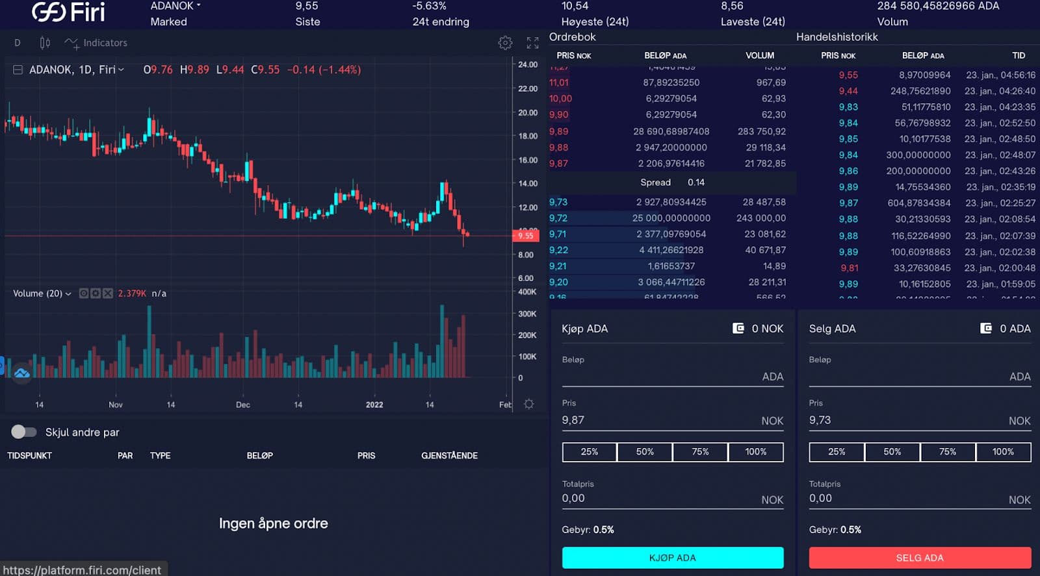1040x576 pixels.
Task: Remove the Volume indicator
Action: tap(108, 294)
